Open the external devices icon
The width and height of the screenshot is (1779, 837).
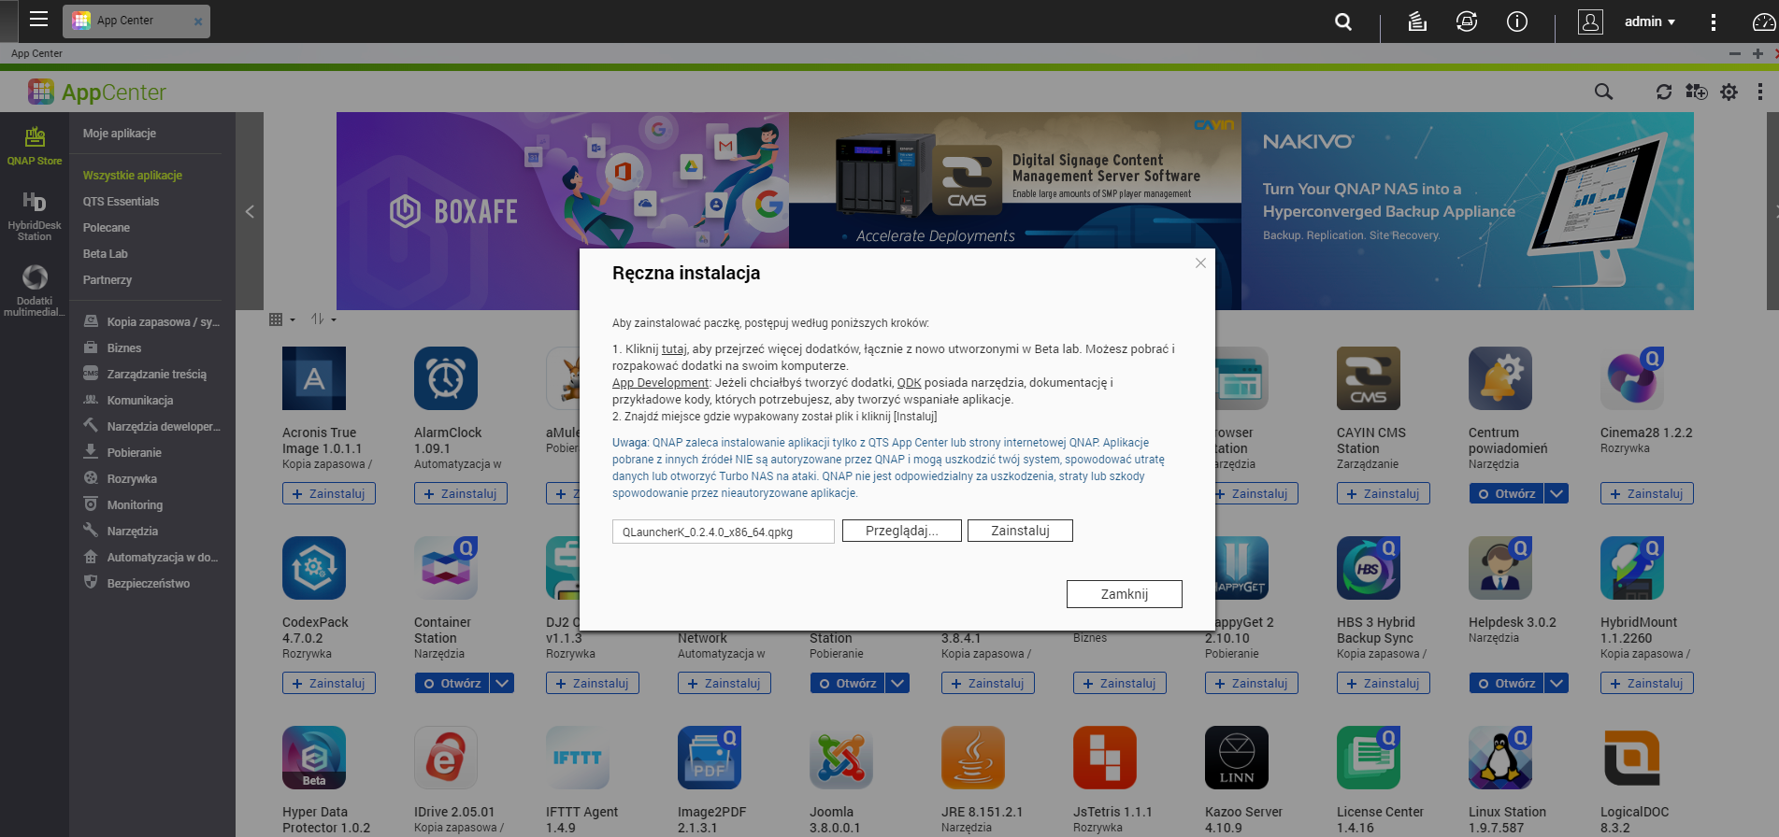[1467, 21]
